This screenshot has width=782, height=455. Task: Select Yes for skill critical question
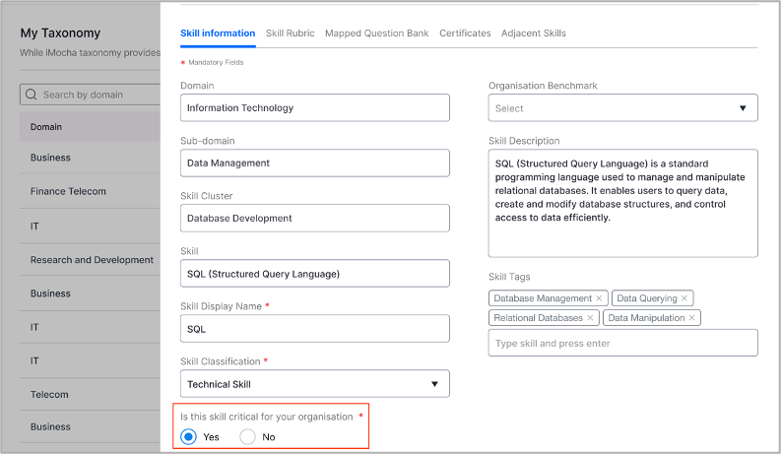coord(188,437)
